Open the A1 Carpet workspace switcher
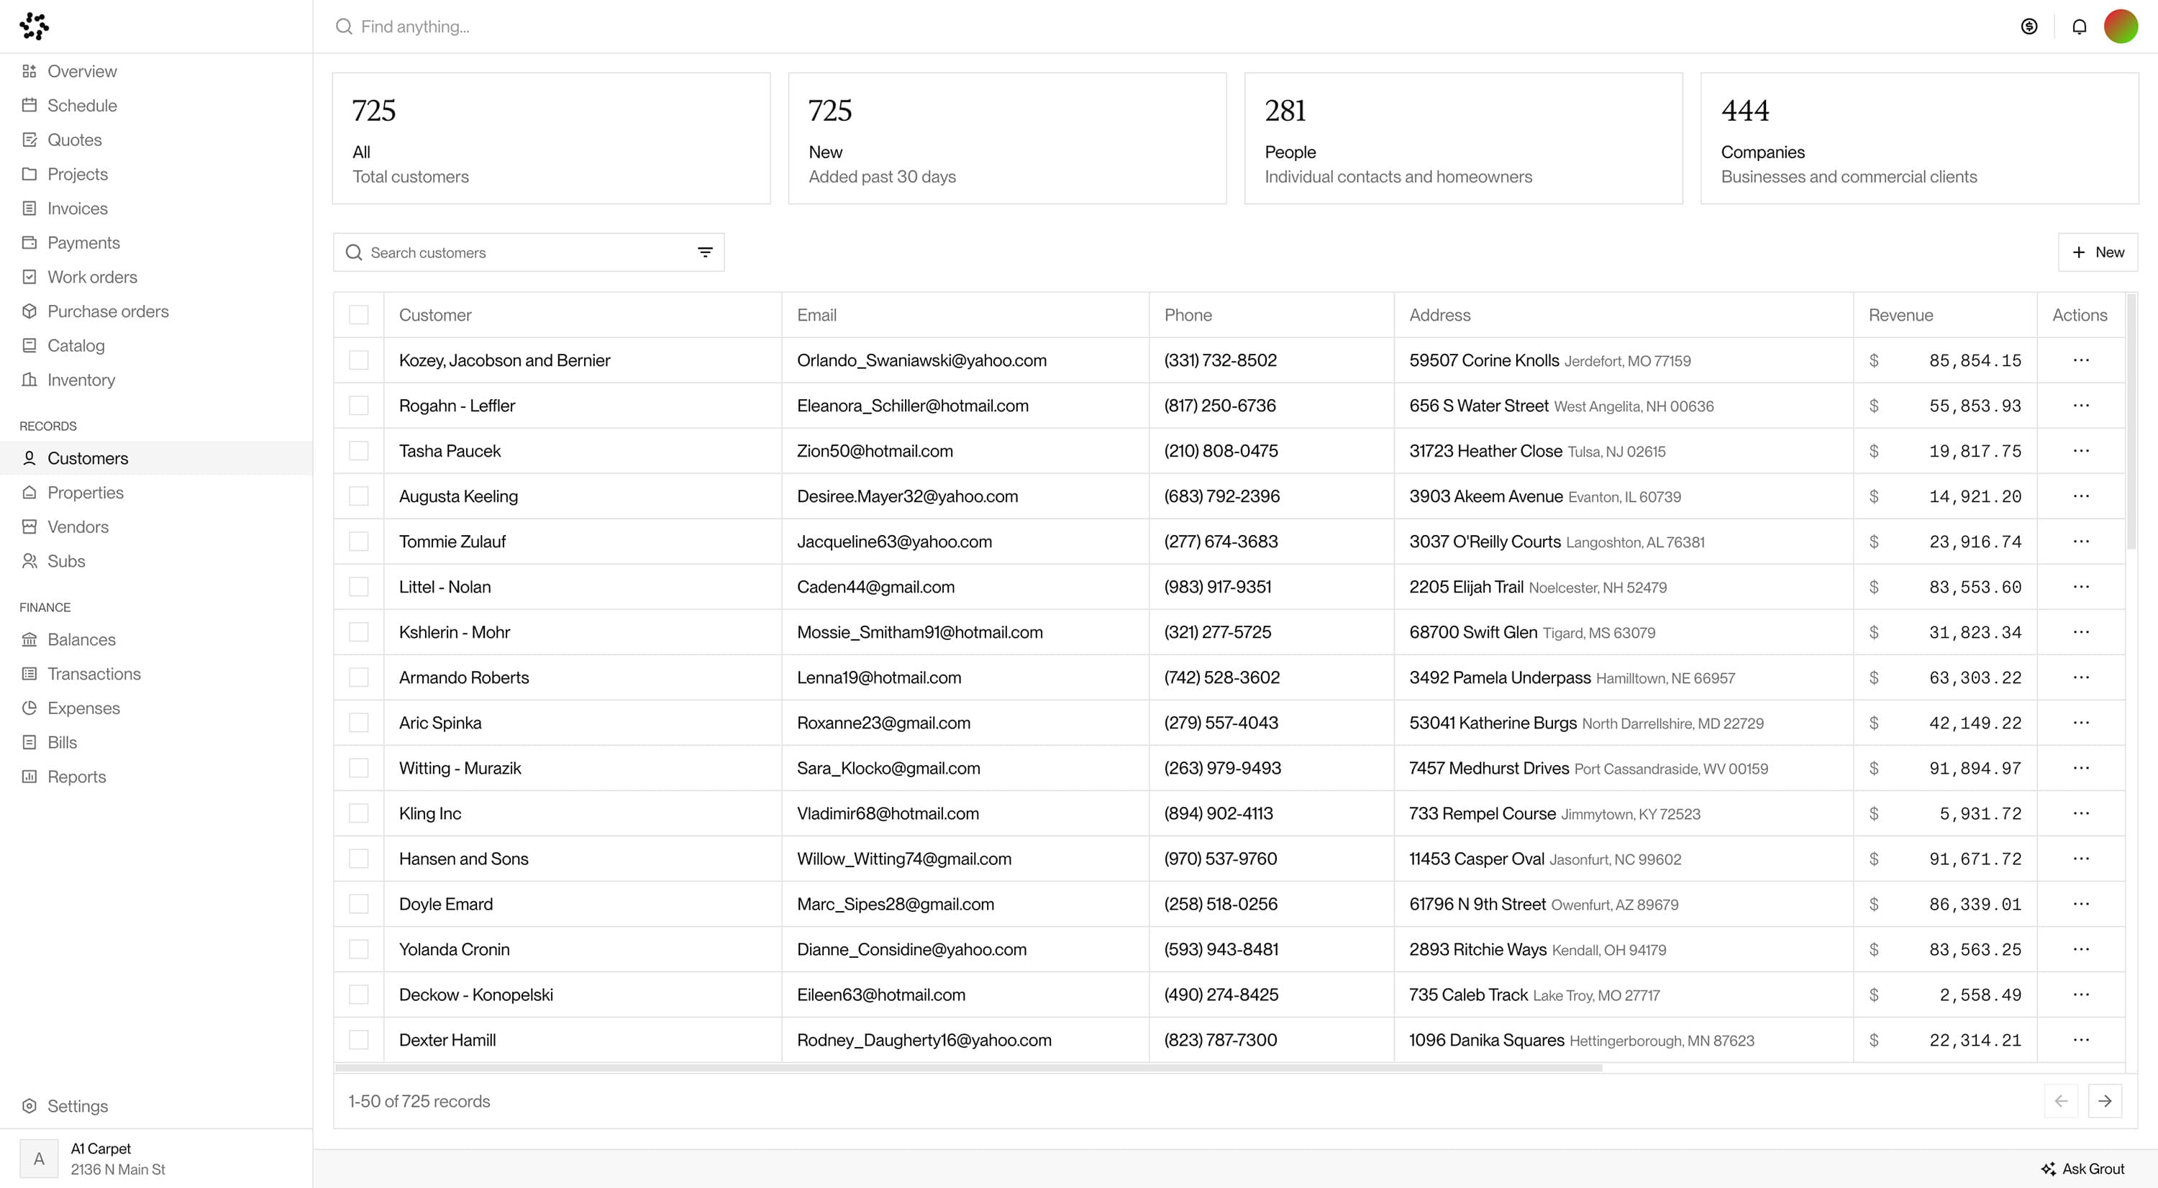Image resolution: width=2158 pixels, height=1188 pixels. point(156,1159)
